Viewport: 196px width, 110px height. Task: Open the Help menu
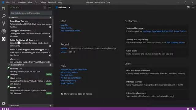pos(60,2)
